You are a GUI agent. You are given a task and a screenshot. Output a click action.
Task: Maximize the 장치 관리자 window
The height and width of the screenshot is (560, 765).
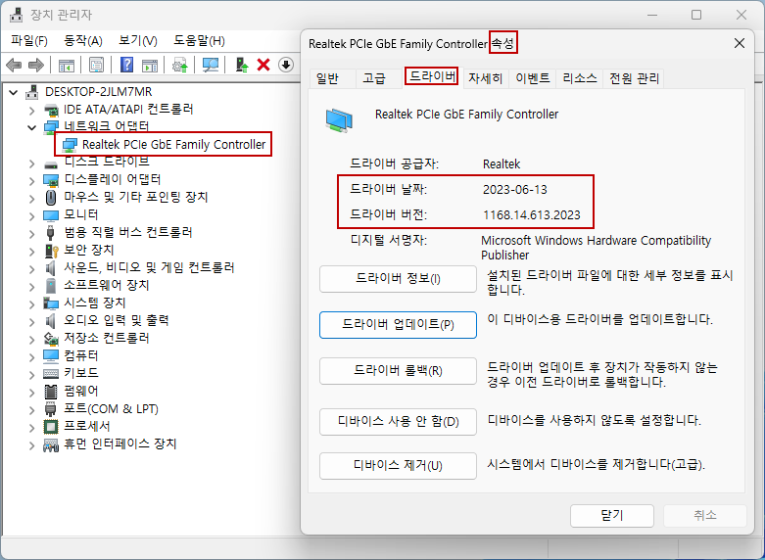[696, 15]
